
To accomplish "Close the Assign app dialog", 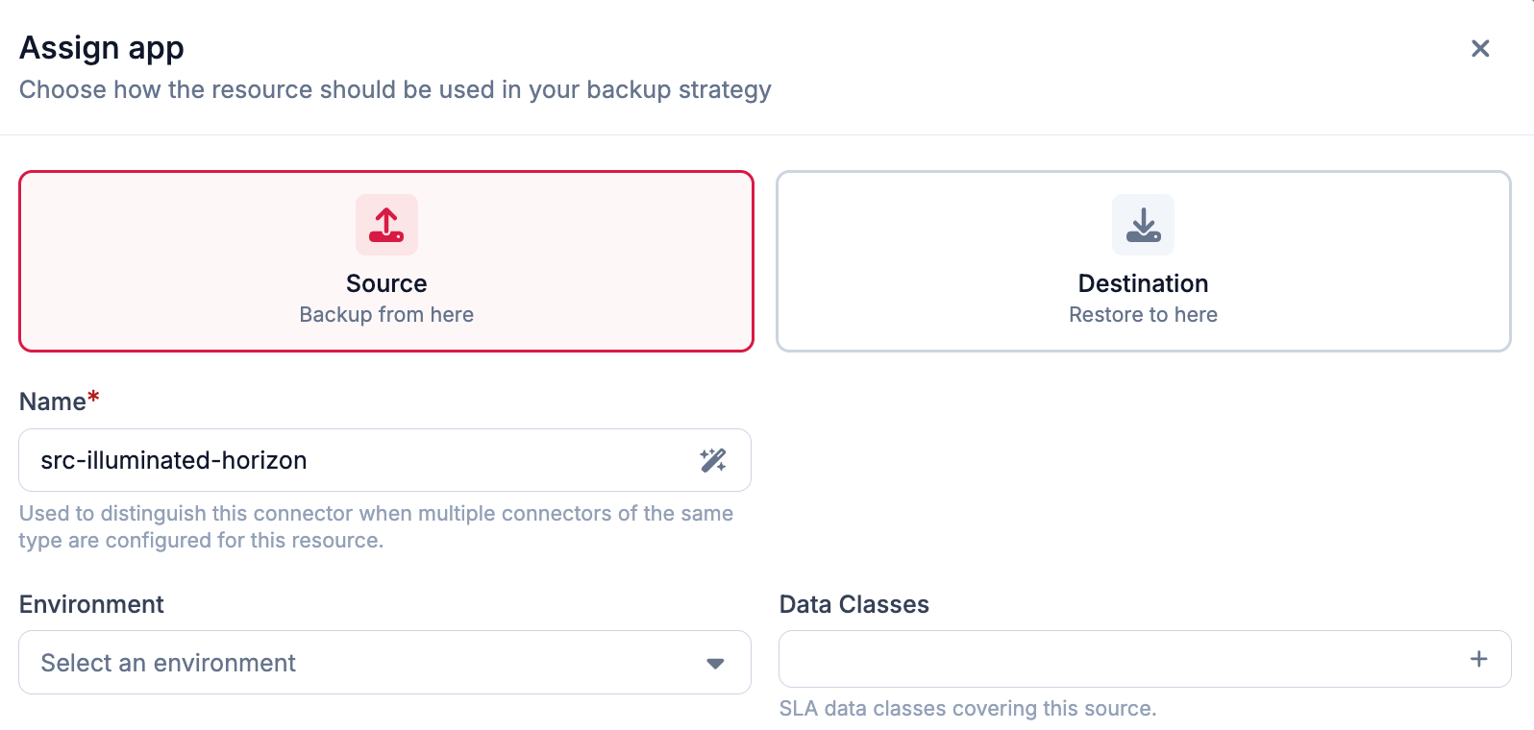I will pyautogui.click(x=1480, y=48).
